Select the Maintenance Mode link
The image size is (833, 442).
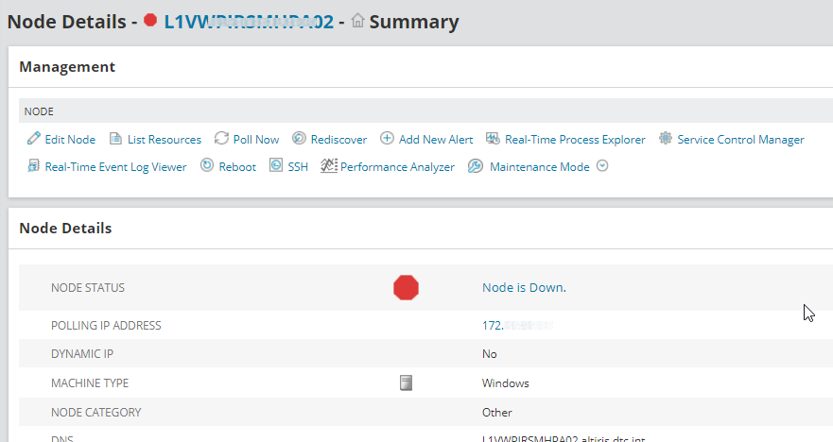pos(540,167)
